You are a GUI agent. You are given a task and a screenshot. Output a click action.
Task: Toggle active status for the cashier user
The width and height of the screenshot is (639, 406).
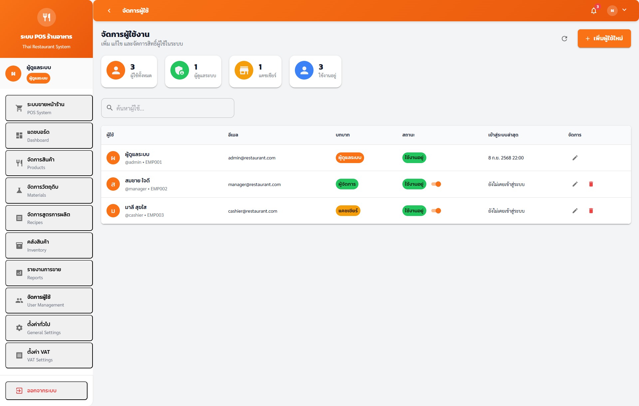point(436,211)
